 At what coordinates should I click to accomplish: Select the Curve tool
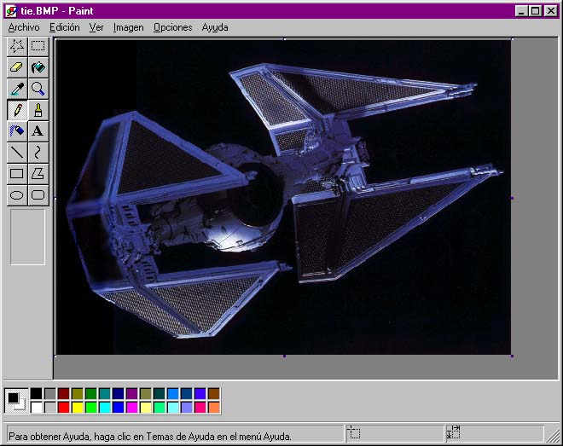(x=38, y=153)
